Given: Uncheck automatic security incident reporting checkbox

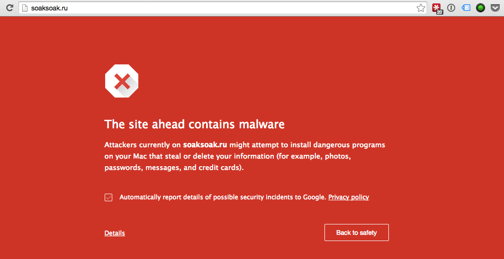Looking at the screenshot, I should 108,197.
